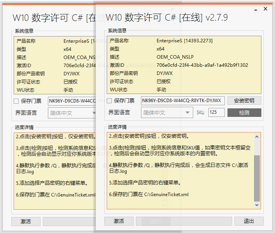Tick the 保存门票 checkbox in front window
The width and height of the screenshot is (275, 233).
pos(109,101)
